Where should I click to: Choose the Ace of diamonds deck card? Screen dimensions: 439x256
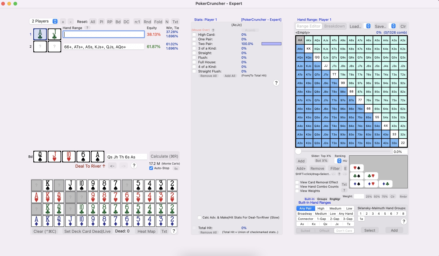[36, 221]
